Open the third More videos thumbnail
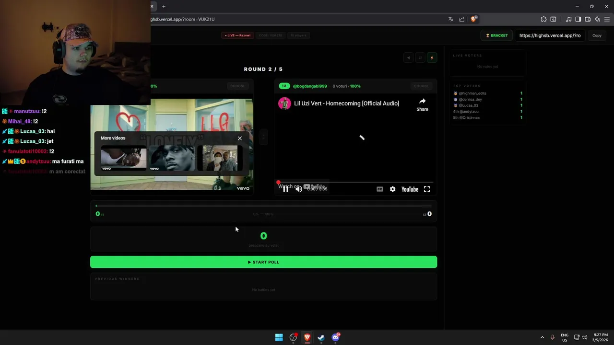Viewport: 614px width, 345px height. point(220,159)
